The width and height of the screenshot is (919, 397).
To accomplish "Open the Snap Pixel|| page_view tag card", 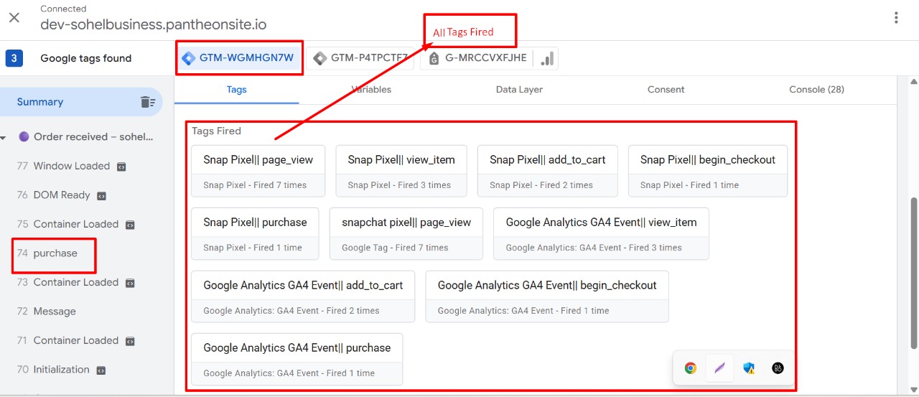I will tap(258, 172).
